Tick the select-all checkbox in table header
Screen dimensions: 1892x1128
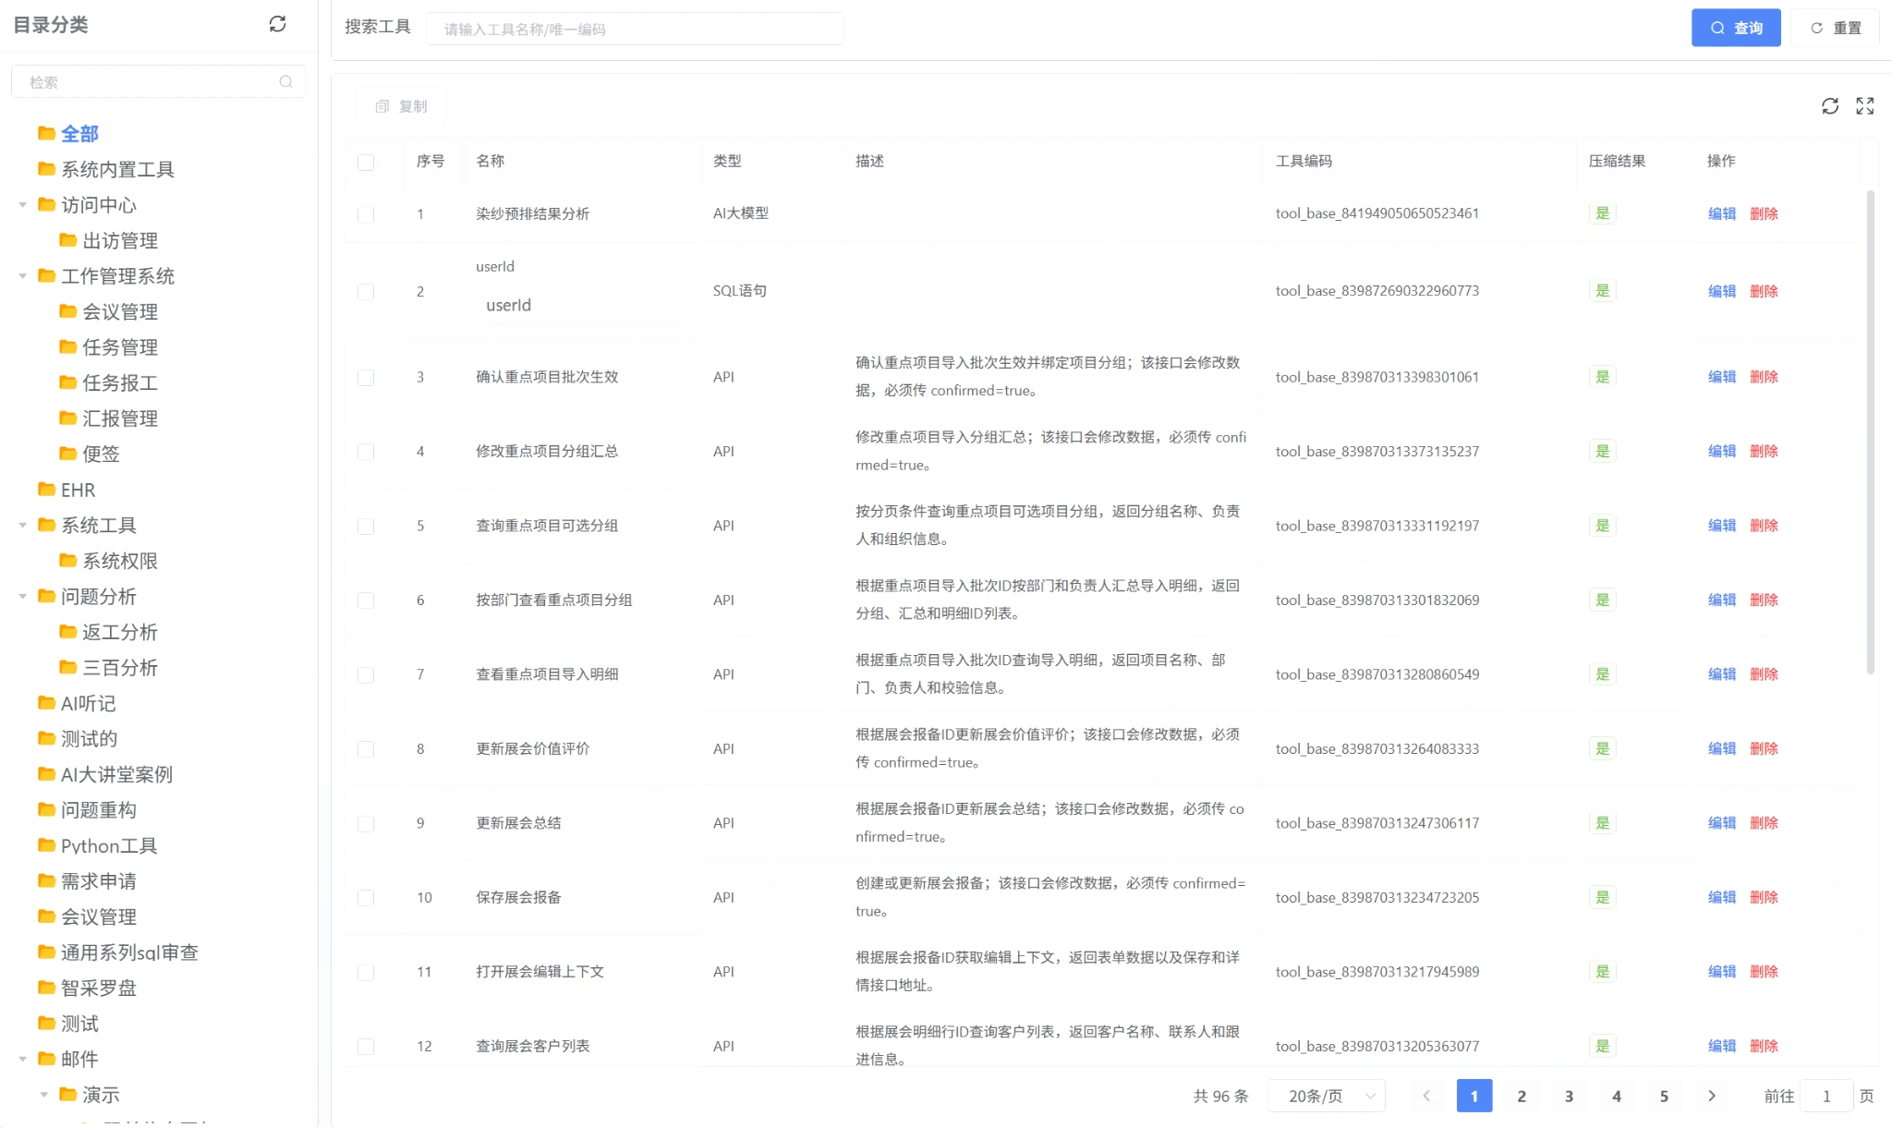pyautogui.click(x=366, y=162)
